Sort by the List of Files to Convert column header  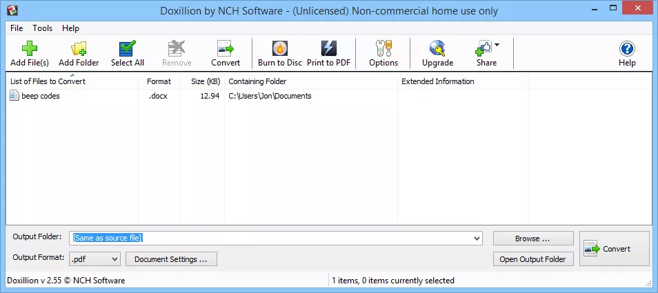pos(72,81)
